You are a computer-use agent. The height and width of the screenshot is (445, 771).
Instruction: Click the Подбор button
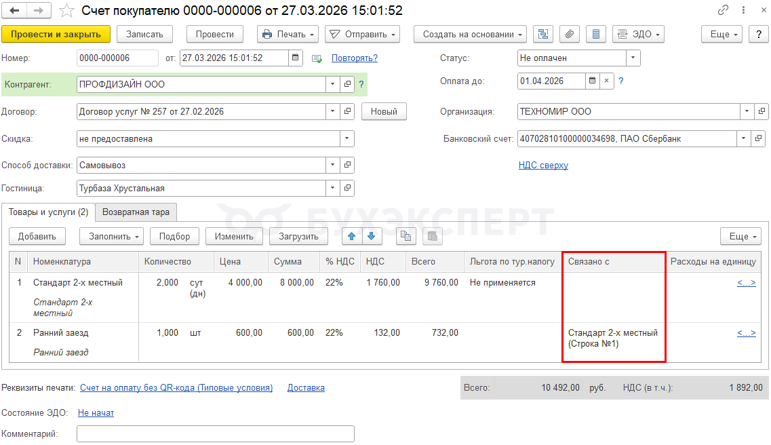(x=174, y=236)
